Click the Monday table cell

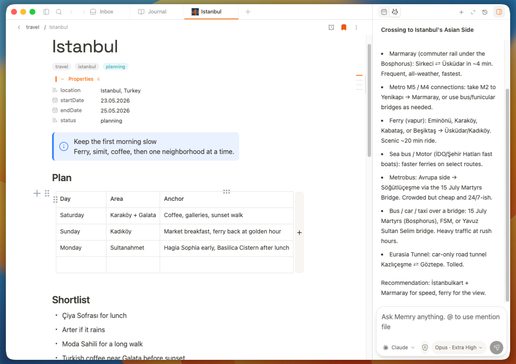point(81,248)
